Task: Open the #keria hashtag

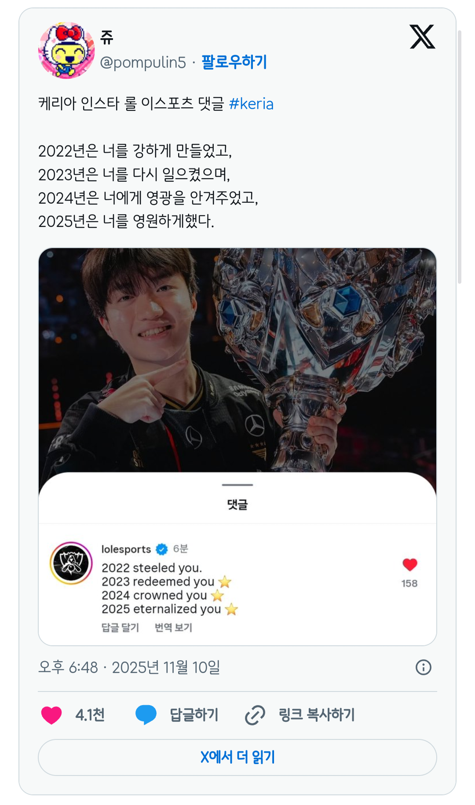Action: coord(251,104)
